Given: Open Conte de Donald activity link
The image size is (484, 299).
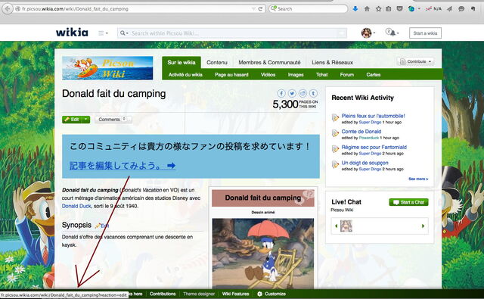Looking at the screenshot, I should (361, 131).
